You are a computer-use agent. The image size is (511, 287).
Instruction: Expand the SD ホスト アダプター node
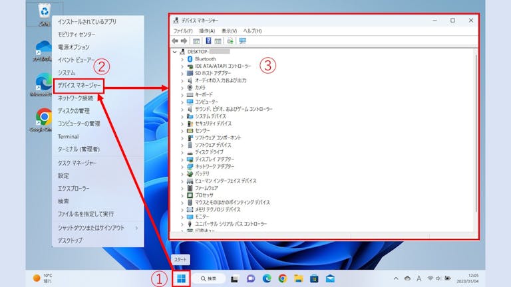(x=182, y=73)
